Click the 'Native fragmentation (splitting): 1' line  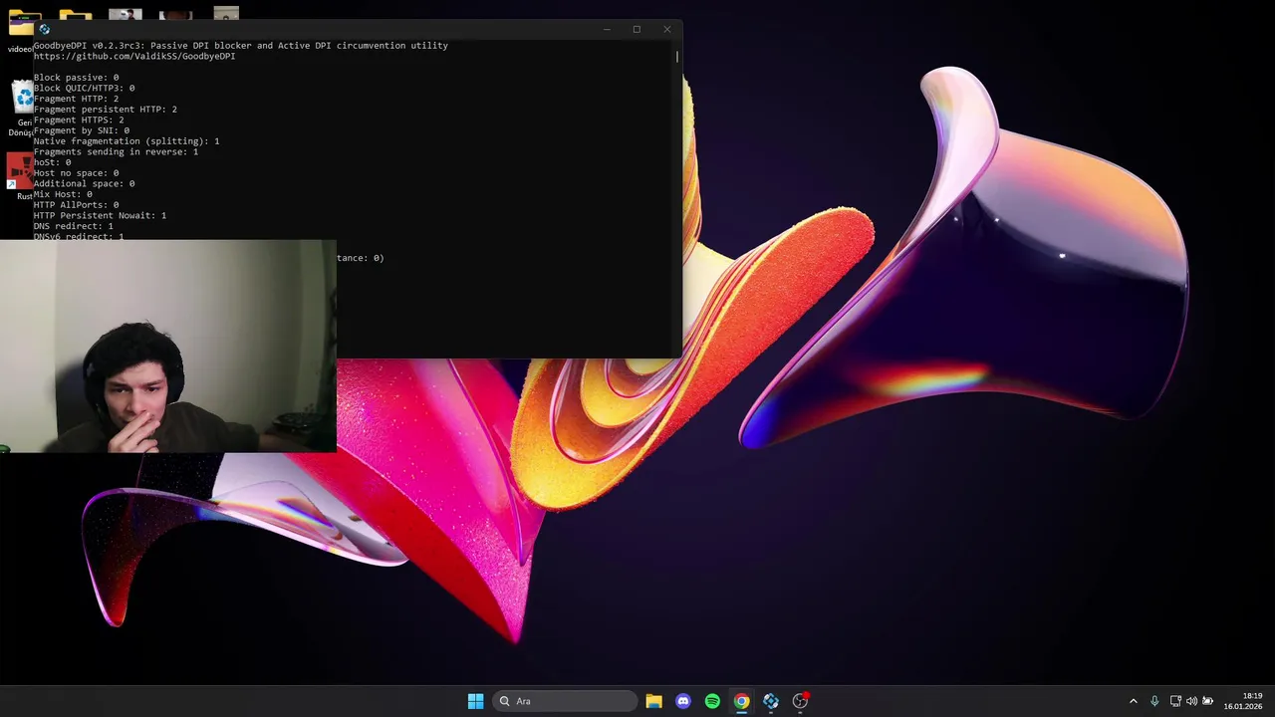127,141
